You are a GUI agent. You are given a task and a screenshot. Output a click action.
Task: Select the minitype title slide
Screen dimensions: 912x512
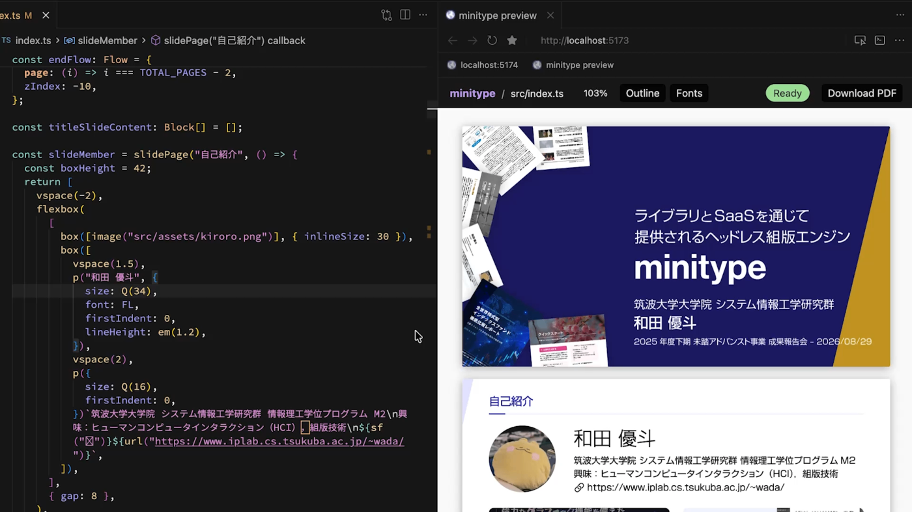click(676, 247)
